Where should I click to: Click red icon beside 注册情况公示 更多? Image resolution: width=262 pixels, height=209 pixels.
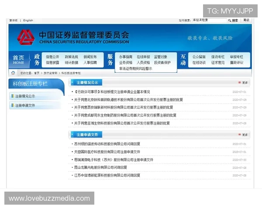point(239,82)
